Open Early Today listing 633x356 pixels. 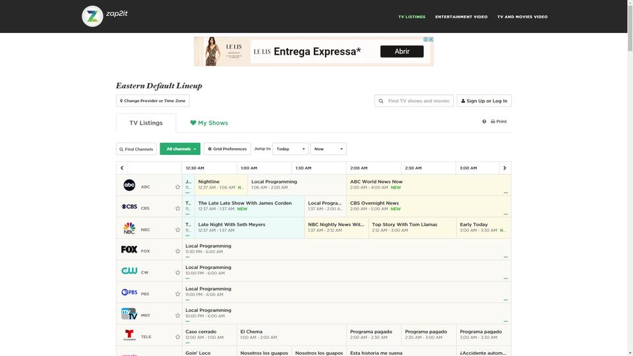483,227
